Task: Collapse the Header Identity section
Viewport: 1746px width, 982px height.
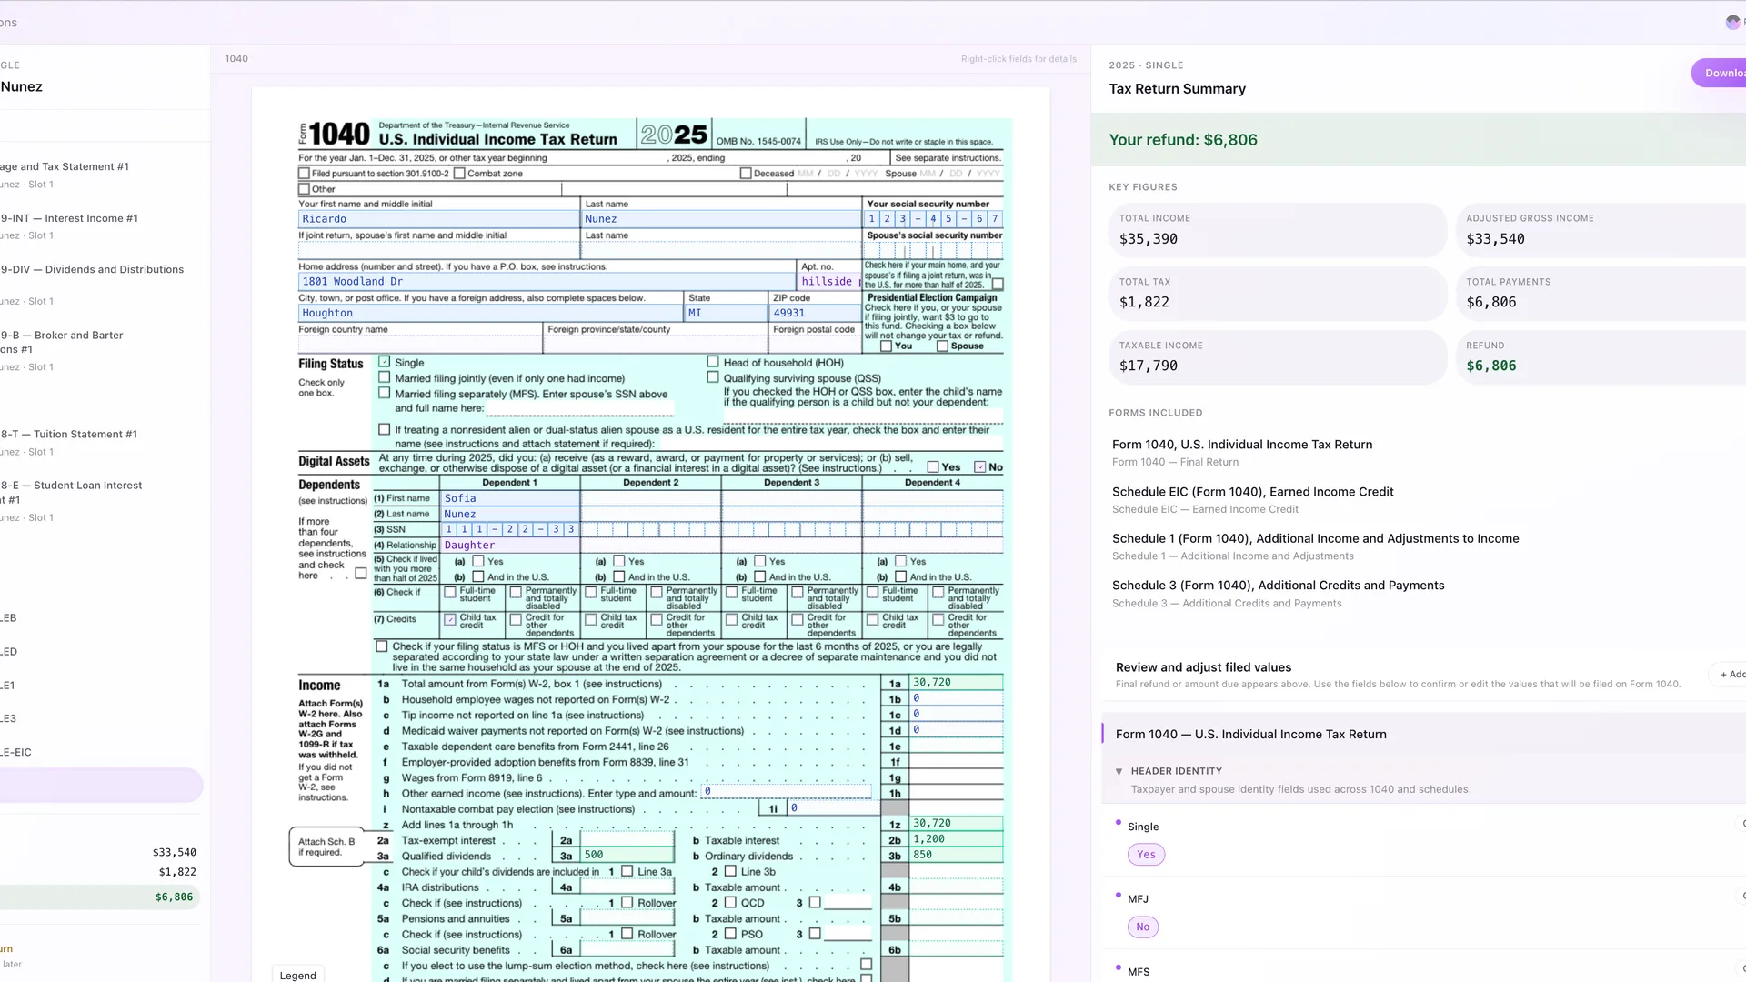Action: click(1119, 772)
